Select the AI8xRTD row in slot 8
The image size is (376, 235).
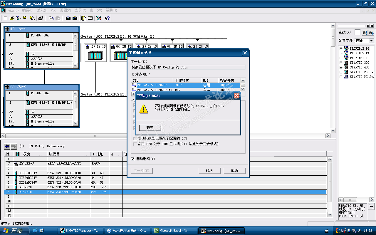pos(166,192)
